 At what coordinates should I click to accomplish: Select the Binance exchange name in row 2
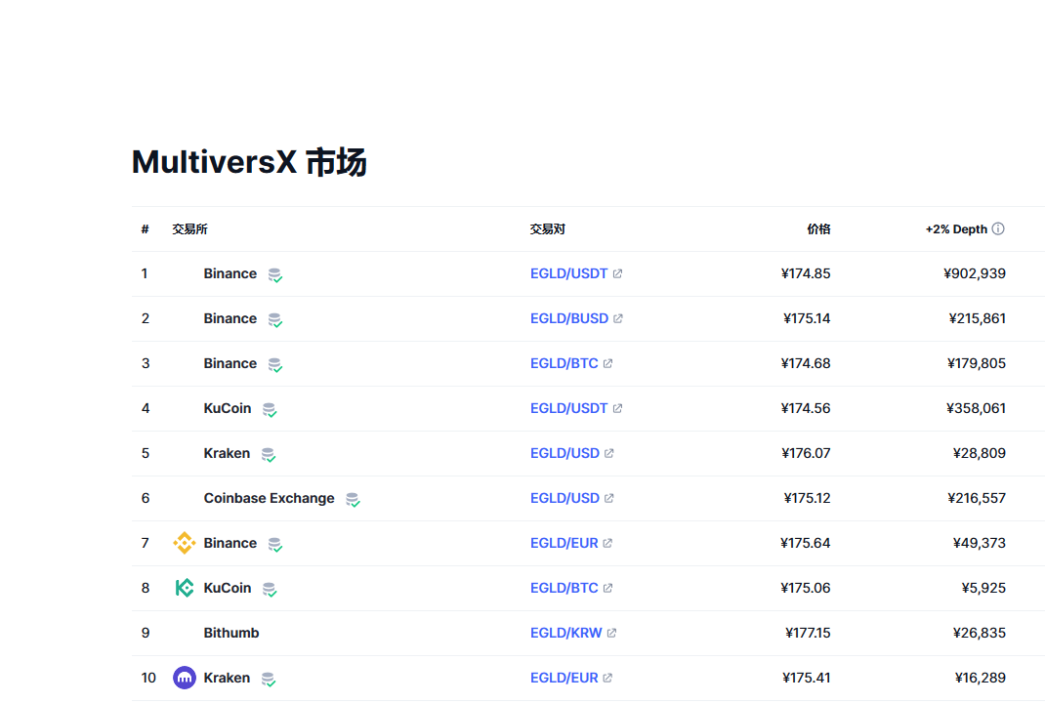230,318
